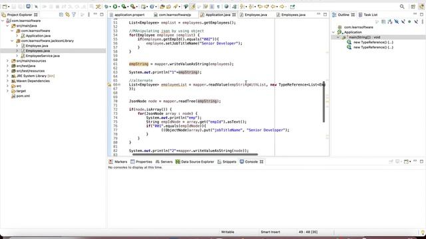Switch to Employee.java editor tab
Viewport: 426px width, 239px height.
[x=256, y=15]
